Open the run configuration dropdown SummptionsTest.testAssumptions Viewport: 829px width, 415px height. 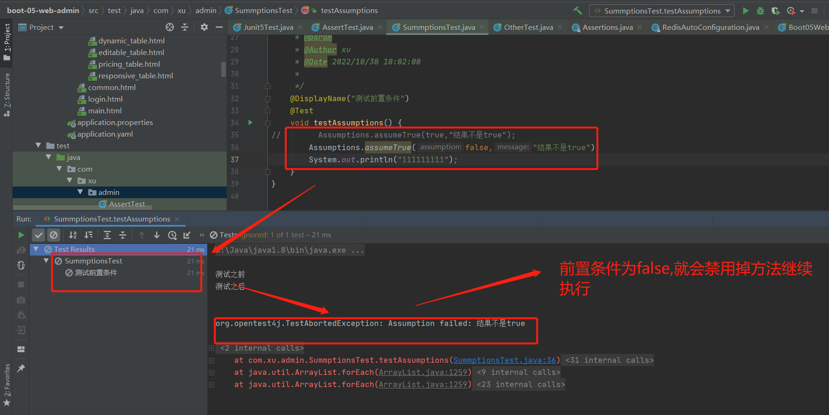[662, 11]
